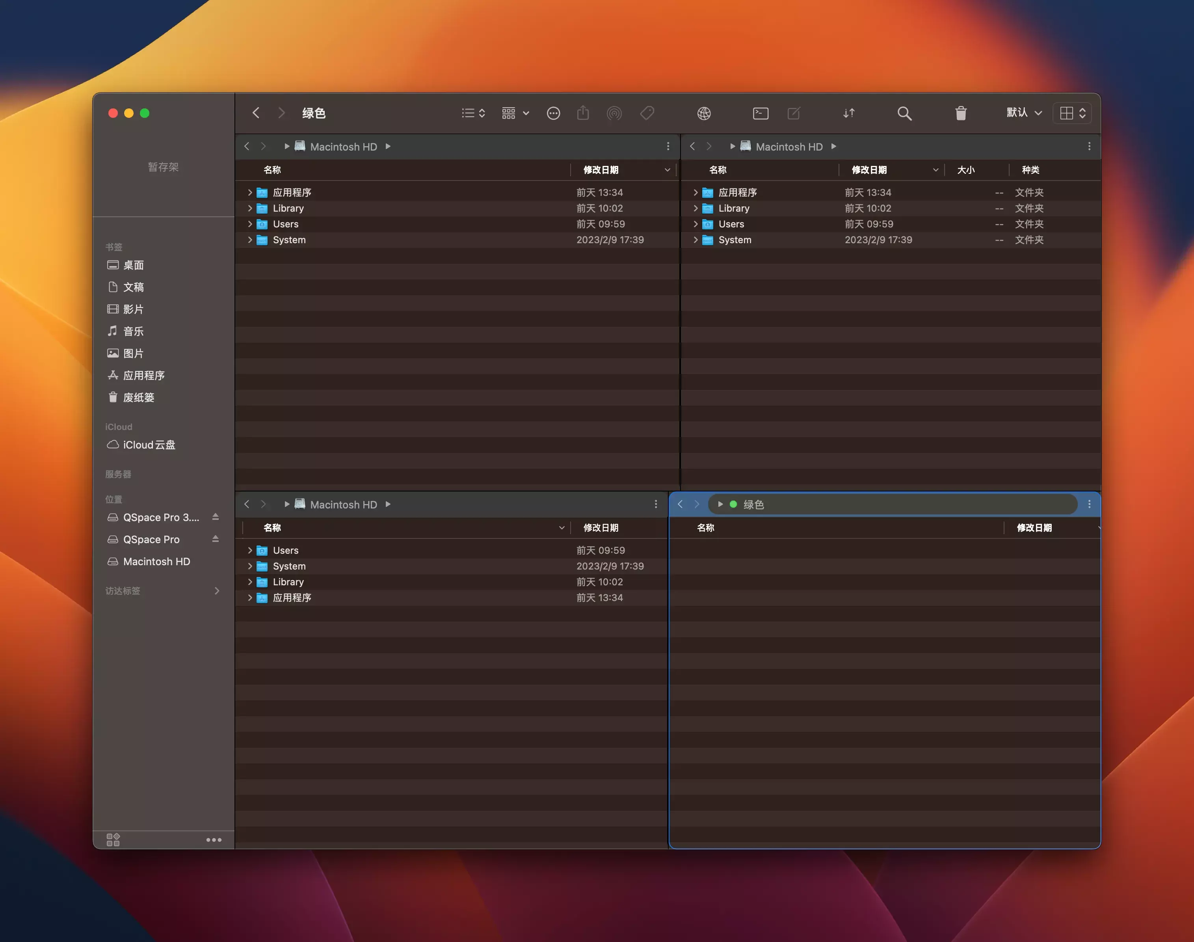
Task: Click the AirDrop icon in toolbar
Action: (614, 113)
